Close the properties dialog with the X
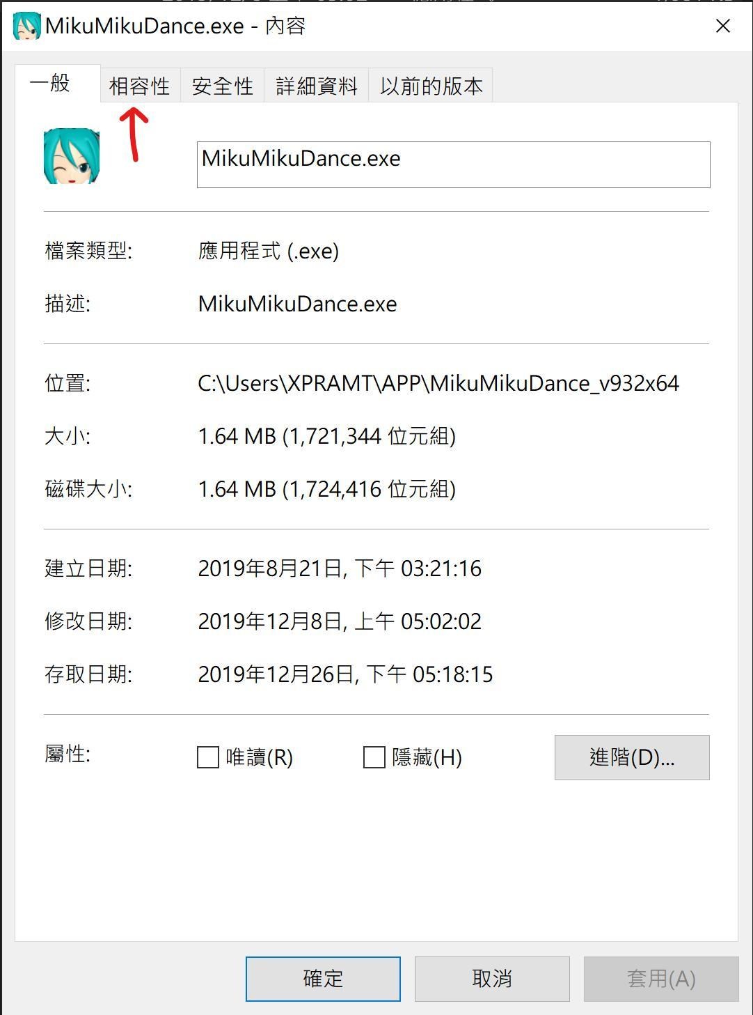The width and height of the screenshot is (753, 1015). [x=723, y=26]
